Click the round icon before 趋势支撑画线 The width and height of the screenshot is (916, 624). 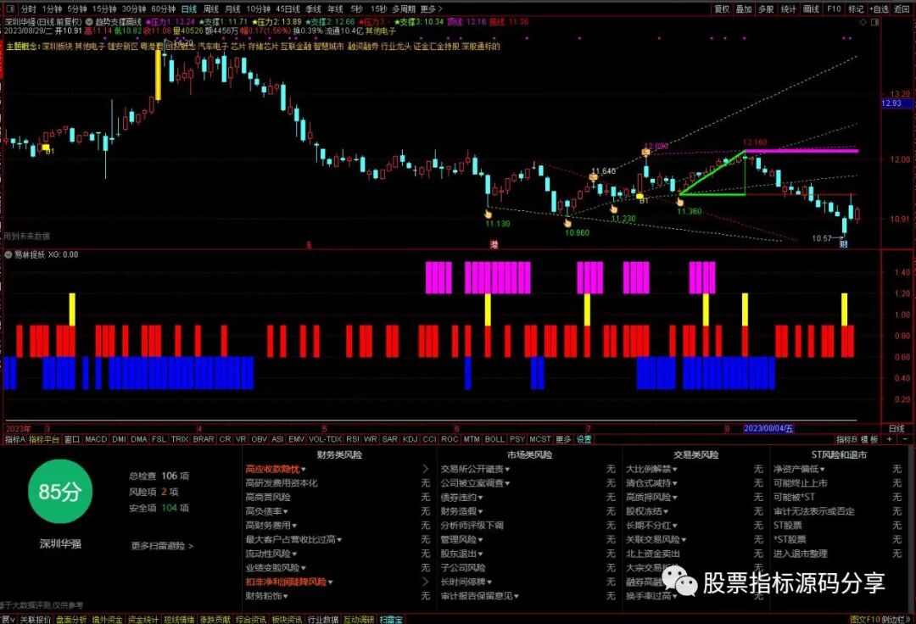point(89,22)
